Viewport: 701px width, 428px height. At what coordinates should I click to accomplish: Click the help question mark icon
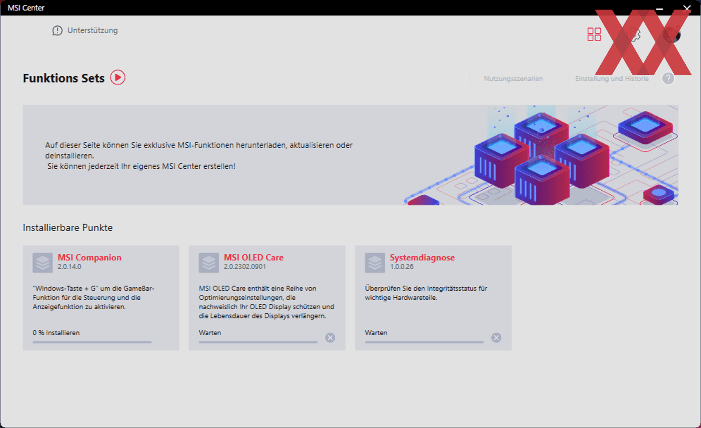pos(668,79)
